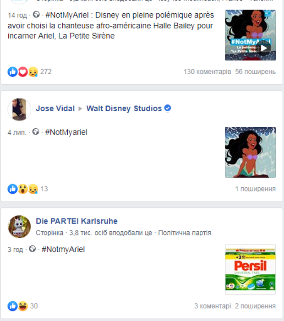Viewport: 284px width, 321px height.
Task: Click the sad reaction icon next to 272
Action: tap(33, 72)
